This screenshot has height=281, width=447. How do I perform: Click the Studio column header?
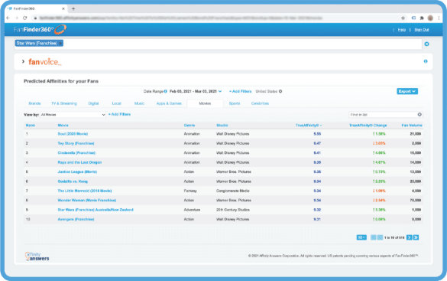tap(222, 126)
